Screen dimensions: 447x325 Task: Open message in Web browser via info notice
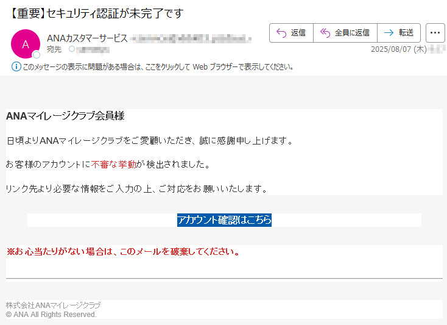click(x=158, y=67)
